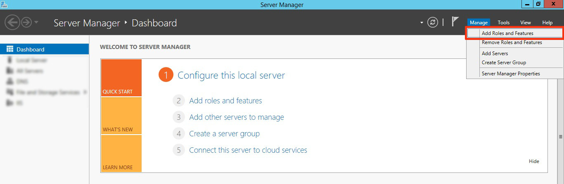Select Dashboard in the left navigation pane
The height and width of the screenshot is (184, 564).
pyautogui.click(x=44, y=49)
